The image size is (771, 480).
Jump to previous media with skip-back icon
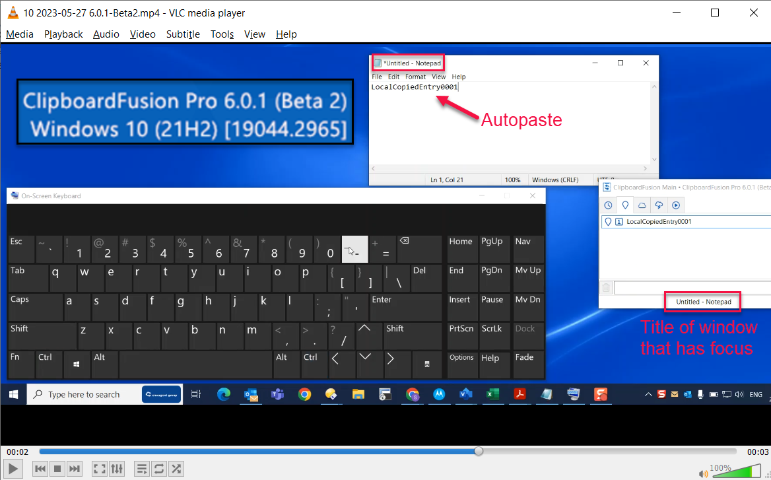(40, 469)
